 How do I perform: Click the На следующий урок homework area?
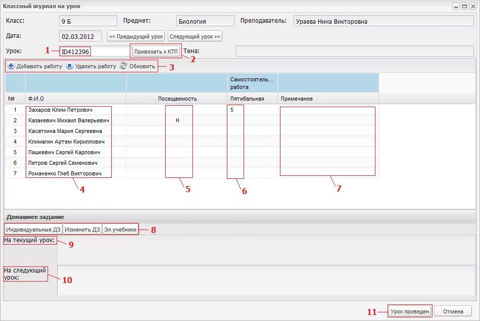[266, 280]
